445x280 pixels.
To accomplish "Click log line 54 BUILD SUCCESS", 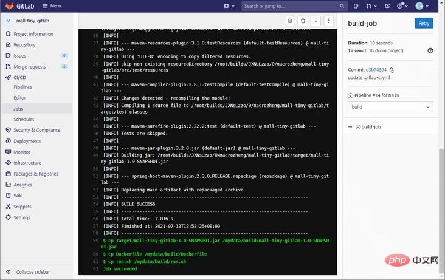I will click(138, 204).
